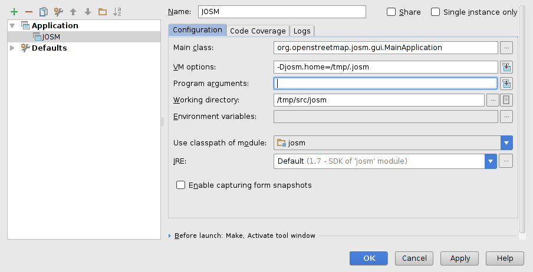The height and width of the screenshot is (272, 533).
Task: Click the Create New Folder icon
Action: (102, 12)
